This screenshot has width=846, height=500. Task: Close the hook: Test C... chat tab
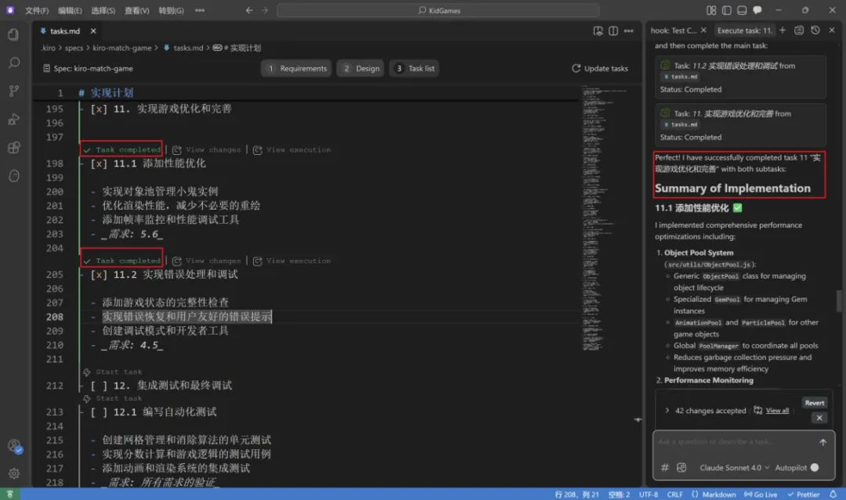tap(703, 31)
